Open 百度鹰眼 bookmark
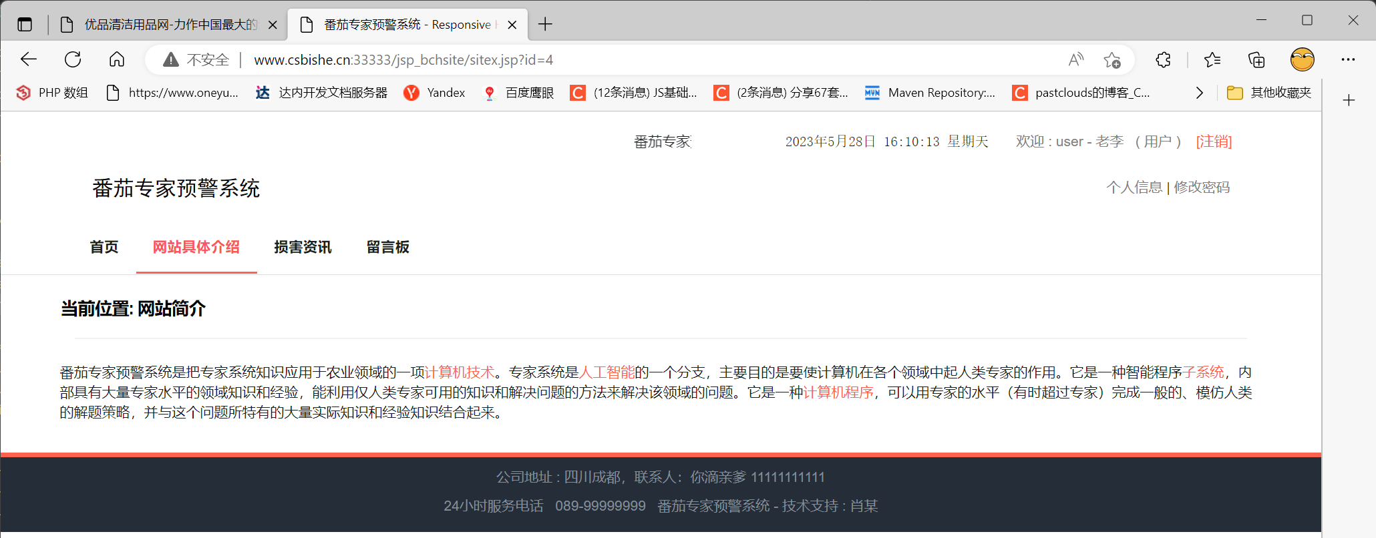Screen dimensions: 1376x538 pyautogui.click(x=518, y=93)
